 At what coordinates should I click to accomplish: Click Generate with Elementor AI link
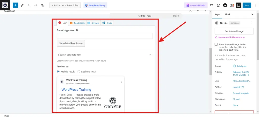click(230, 37)
